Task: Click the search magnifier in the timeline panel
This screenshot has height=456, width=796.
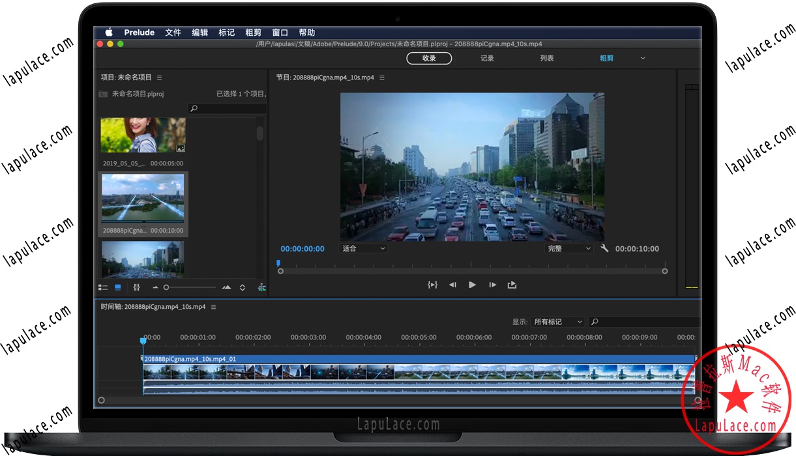Action: pos(594,321)
